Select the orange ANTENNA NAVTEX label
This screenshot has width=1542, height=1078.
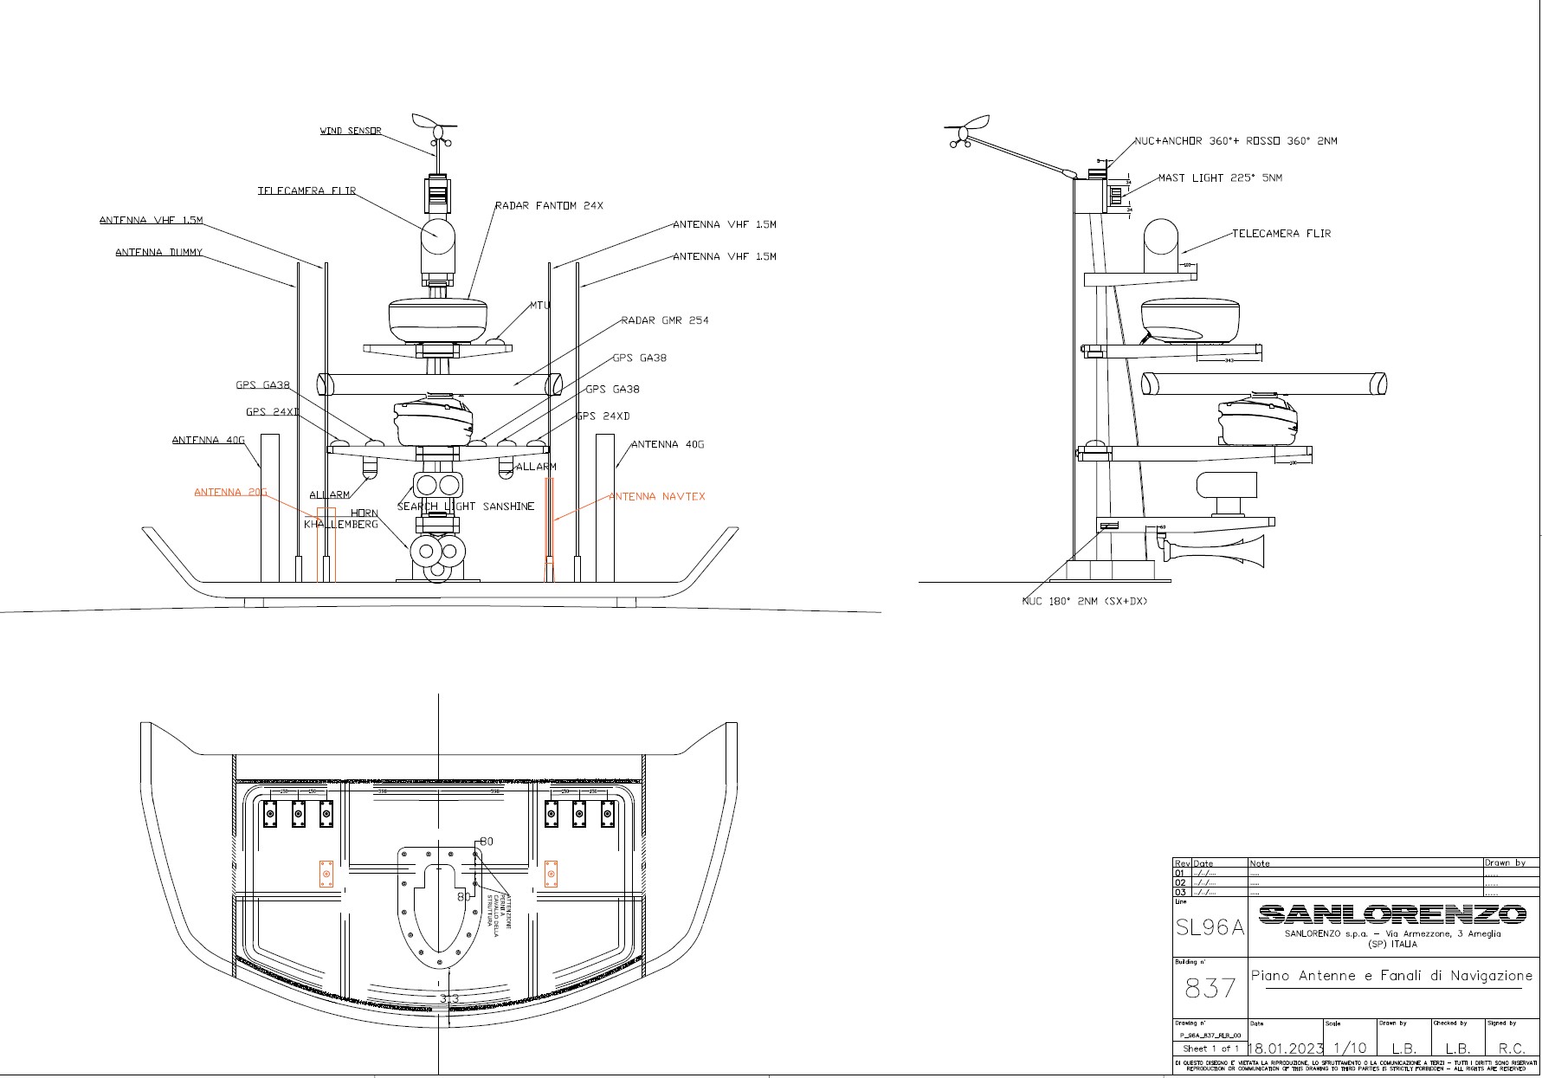(657, 497)
